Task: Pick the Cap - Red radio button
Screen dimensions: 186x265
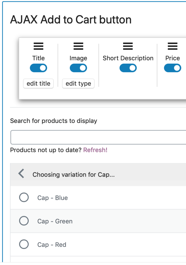Action: pyautogui.click(x=24, y=244)
